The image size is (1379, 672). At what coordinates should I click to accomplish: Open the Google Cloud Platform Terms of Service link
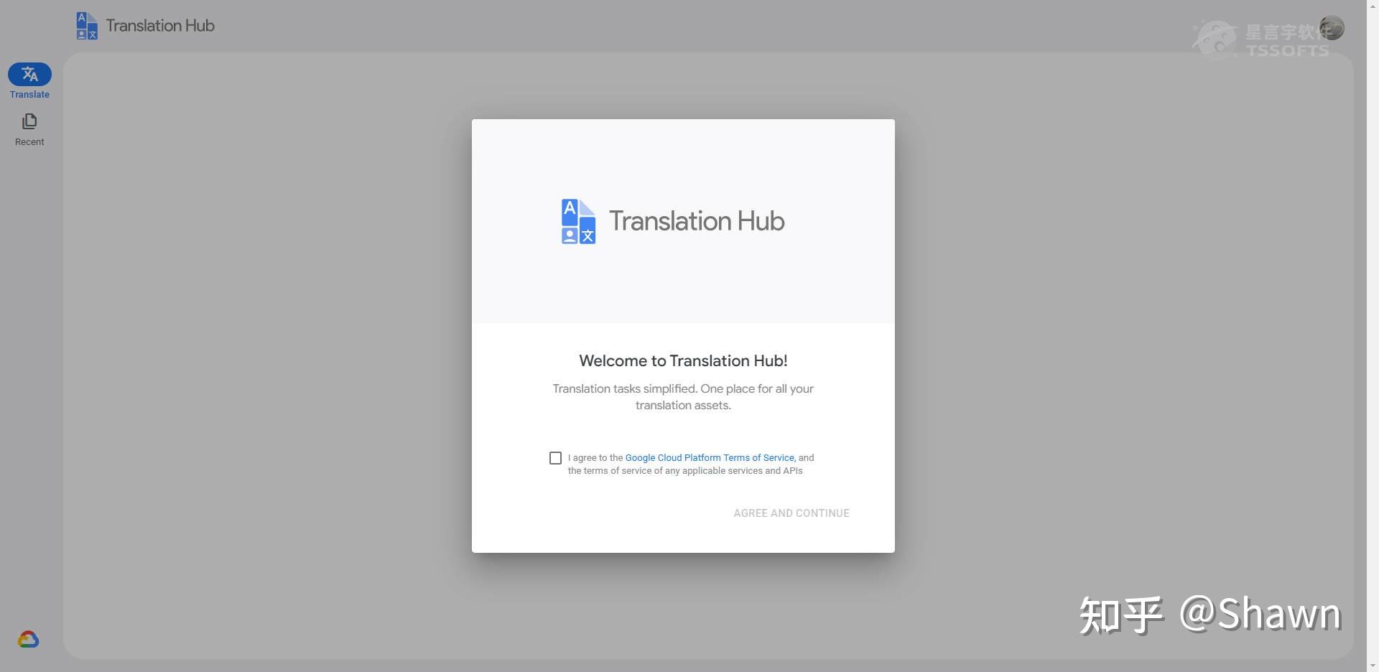709,457
